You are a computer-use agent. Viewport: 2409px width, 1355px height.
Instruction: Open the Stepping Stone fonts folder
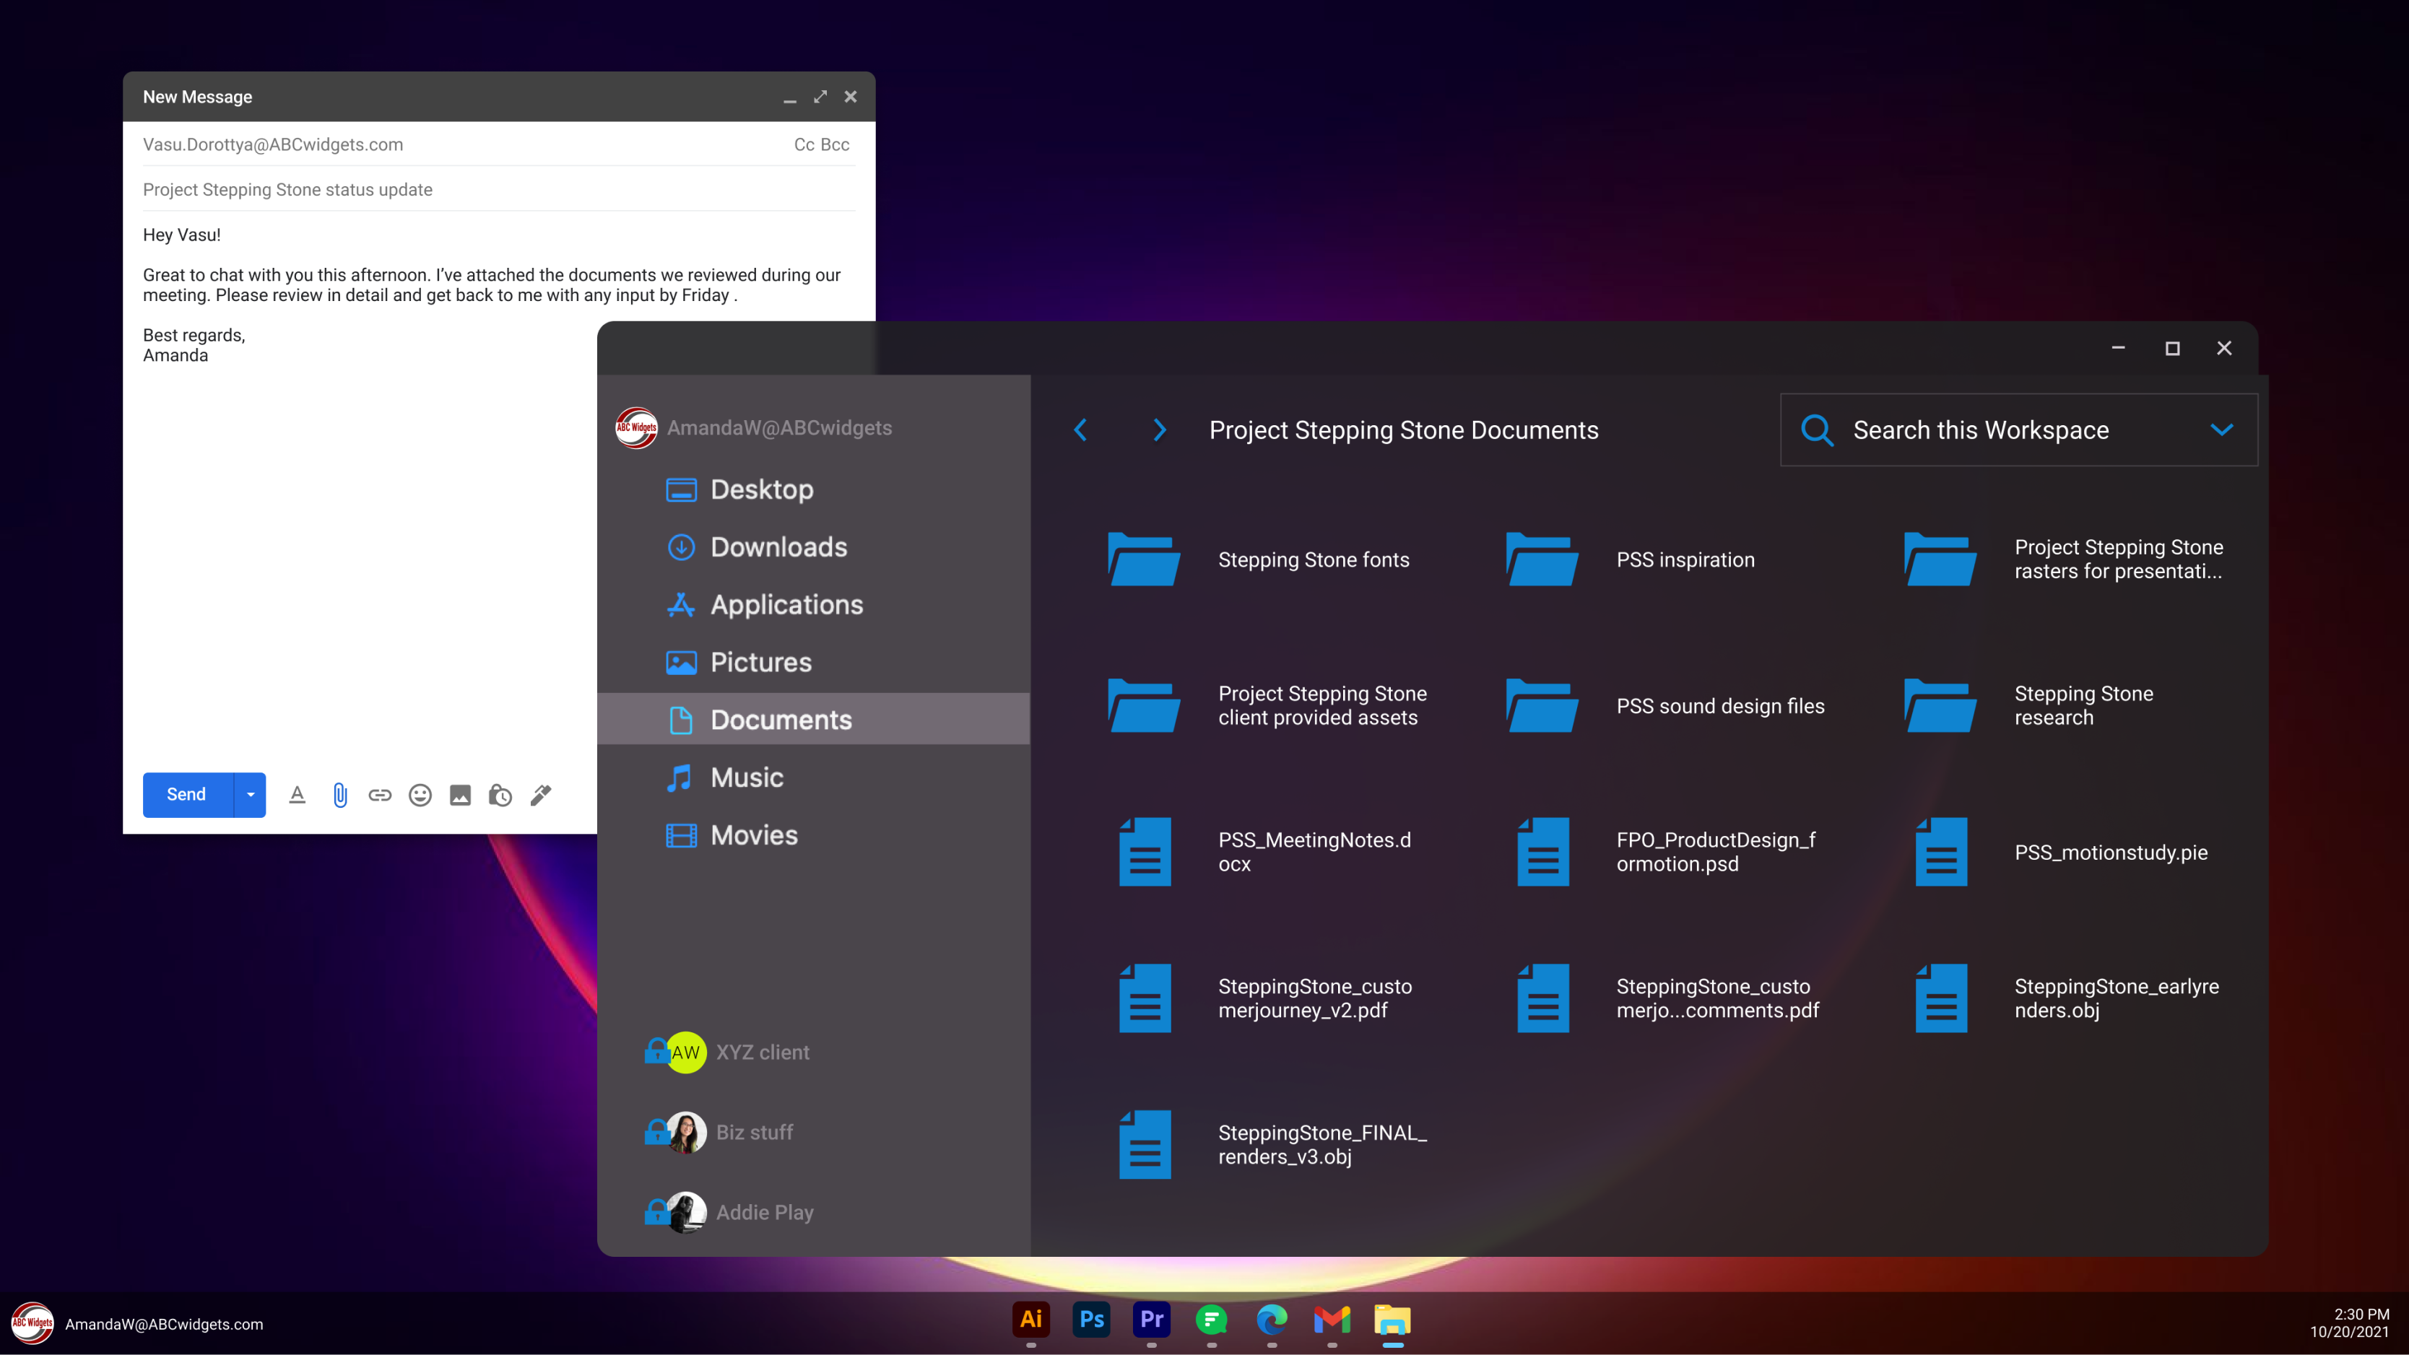tap(1259, 559)
